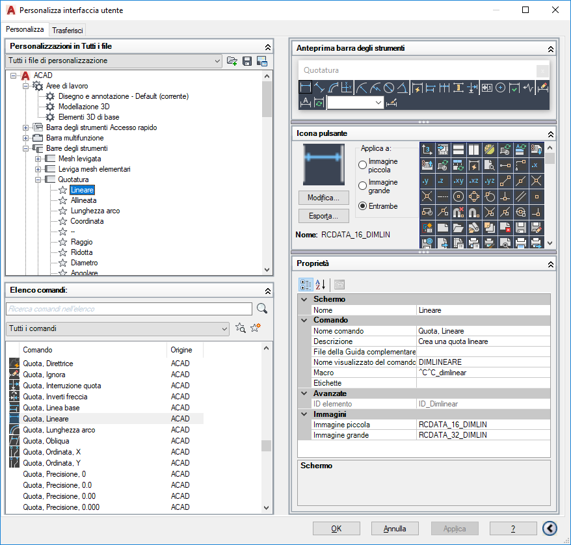Switch to Trasferisci tab

coord(68,31)
